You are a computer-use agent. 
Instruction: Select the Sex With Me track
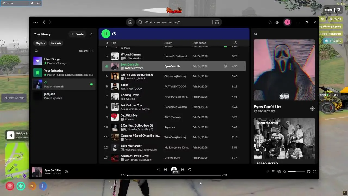coord(174,117)
